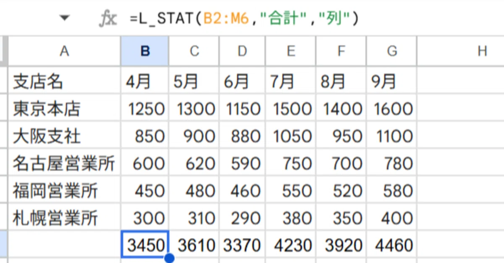The image size is (504, 263).
Task: Select column D header
Action: click(242, 51)
